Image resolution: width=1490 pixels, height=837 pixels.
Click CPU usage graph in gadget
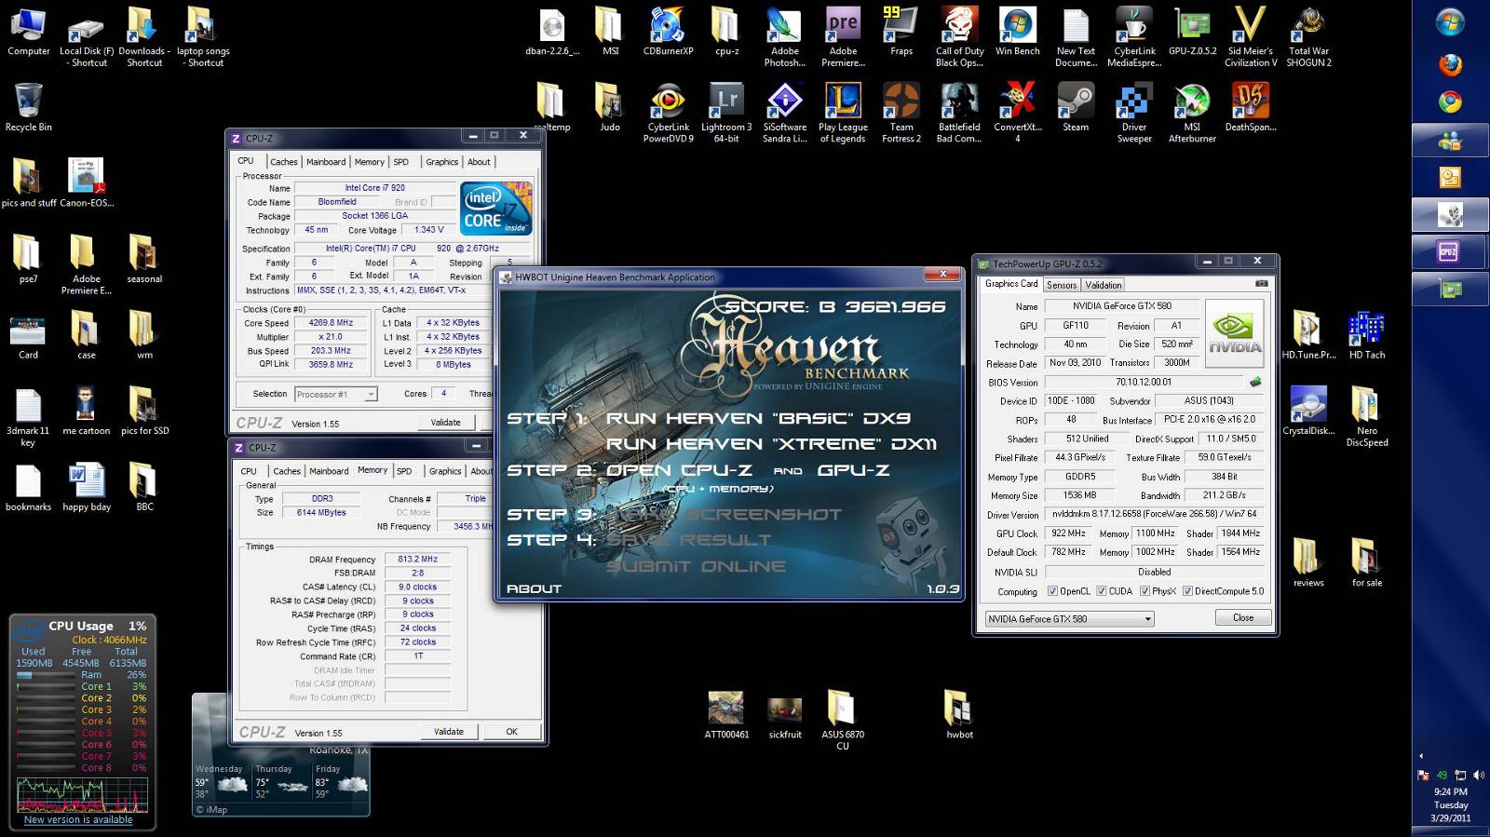click(x=82, y=794)
